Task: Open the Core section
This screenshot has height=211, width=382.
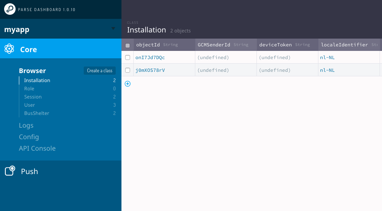Action: click(x=61, y=48)
